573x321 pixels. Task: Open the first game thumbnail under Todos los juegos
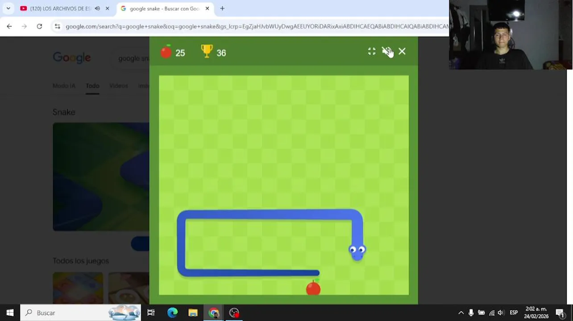[78, 288]
